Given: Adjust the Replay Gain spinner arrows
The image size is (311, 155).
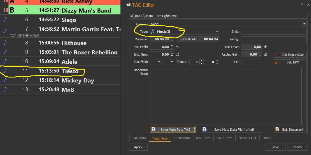Looking at the screenshot, I should click(260, 54).
